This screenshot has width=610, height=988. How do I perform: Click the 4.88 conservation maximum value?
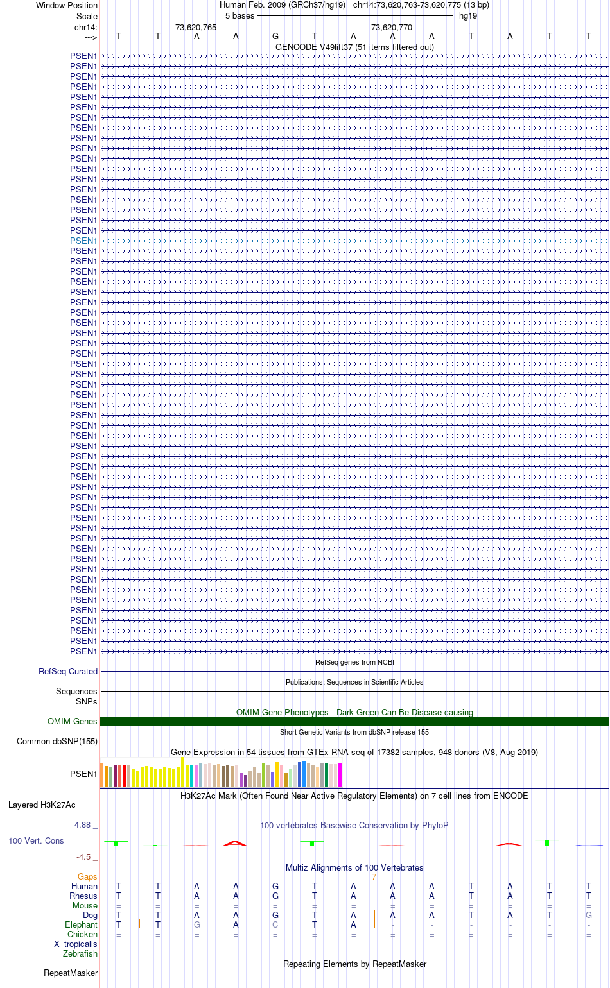[82, 825]
